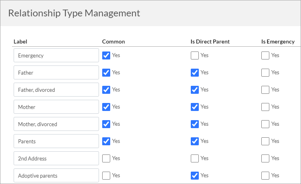Click the Is Direct Parent column header

coord(210,42)
